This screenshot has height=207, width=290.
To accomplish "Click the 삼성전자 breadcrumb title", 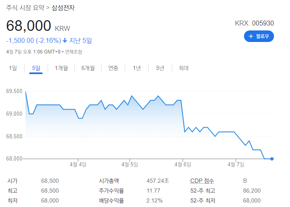I will (63, 8).
